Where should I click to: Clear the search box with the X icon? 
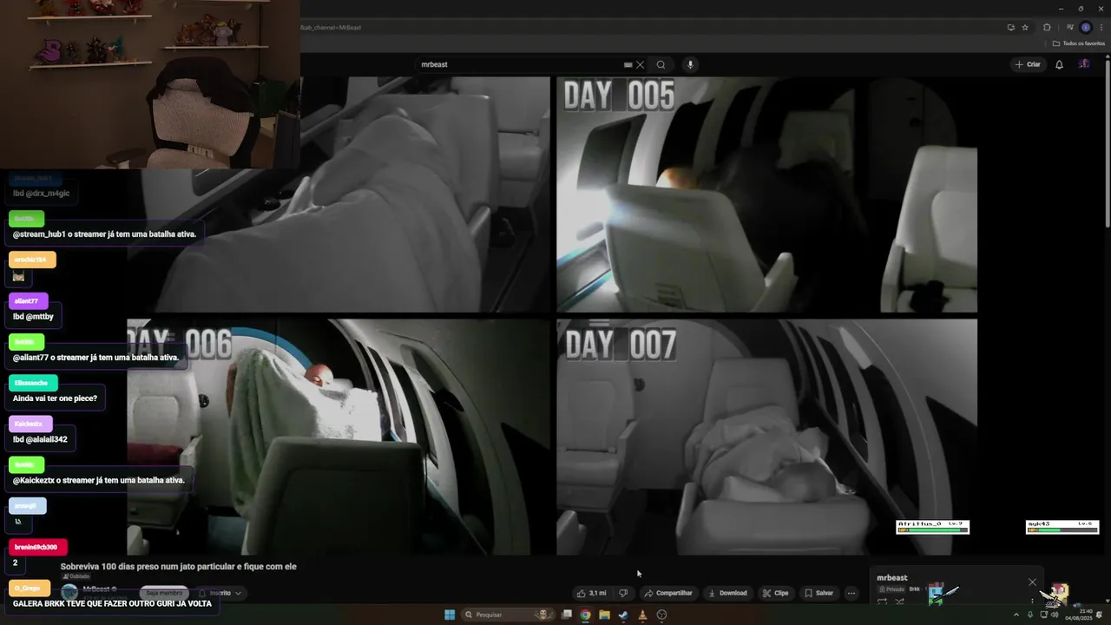coord(641,64)
